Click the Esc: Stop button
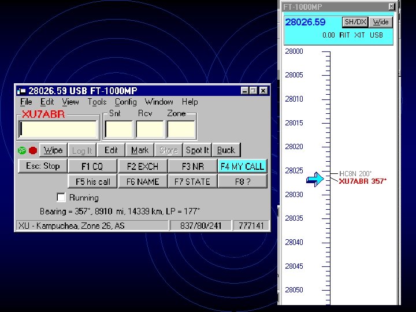Viewport: 416px width, 312px height. [43, 166]
